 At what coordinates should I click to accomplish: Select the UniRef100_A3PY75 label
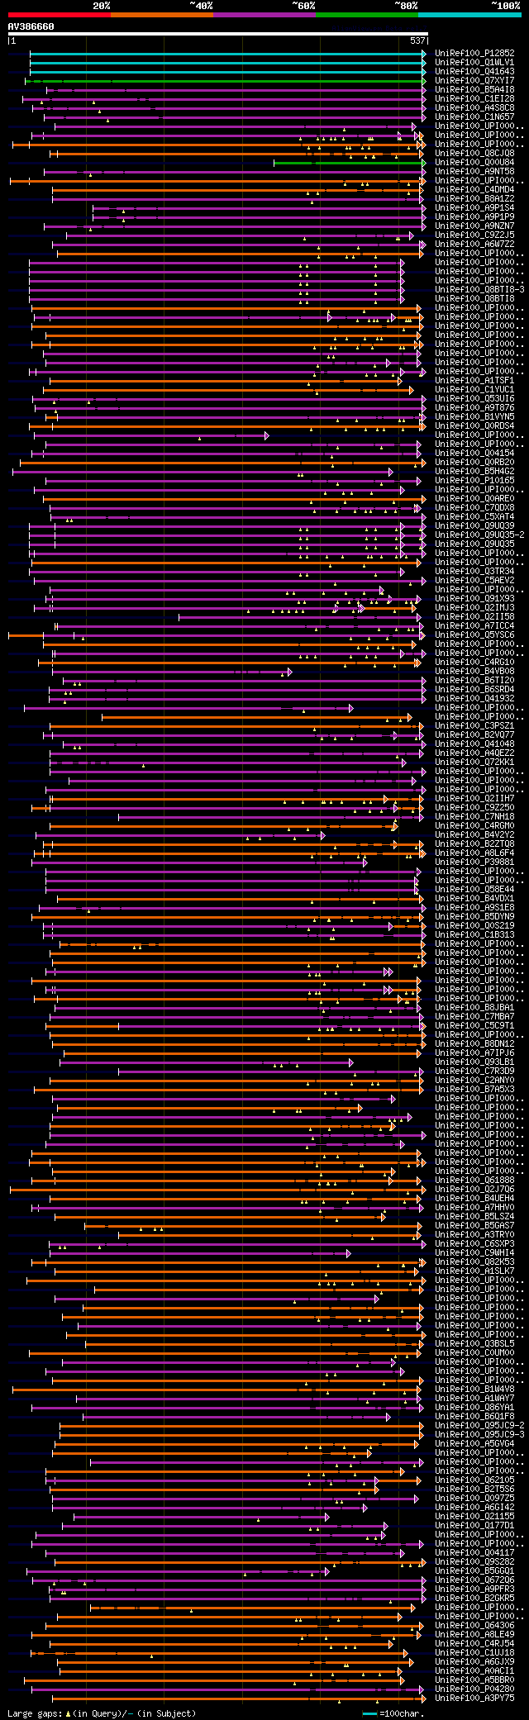click(474, 1698)
